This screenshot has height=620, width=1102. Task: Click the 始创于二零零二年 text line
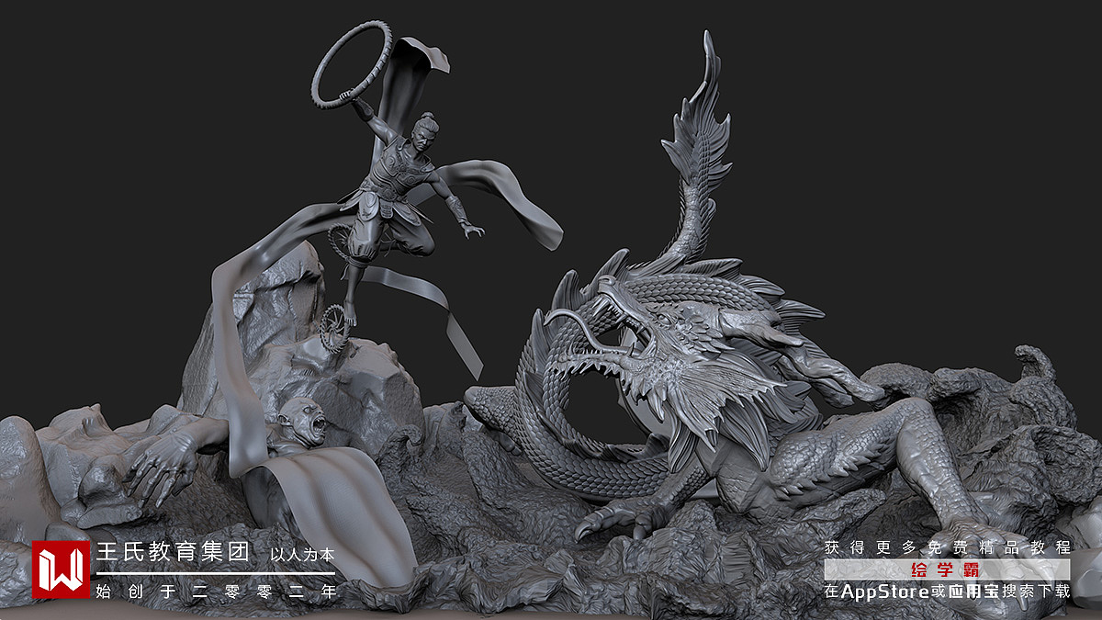tap(216, 592)
